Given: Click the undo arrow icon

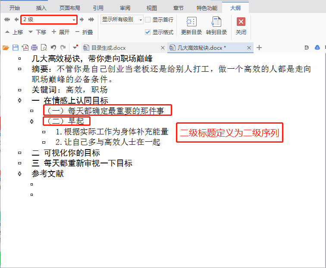Looking at the screenshot, I should (x=53, y=48).
